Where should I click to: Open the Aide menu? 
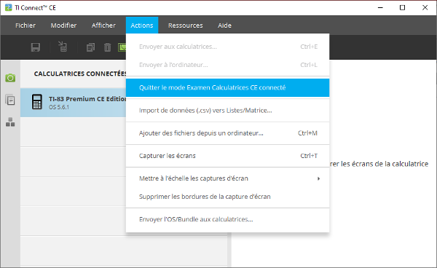point(224,25)
